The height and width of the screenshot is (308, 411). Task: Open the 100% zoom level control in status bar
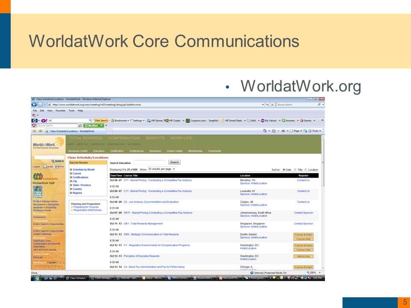(x=313, y=272)
